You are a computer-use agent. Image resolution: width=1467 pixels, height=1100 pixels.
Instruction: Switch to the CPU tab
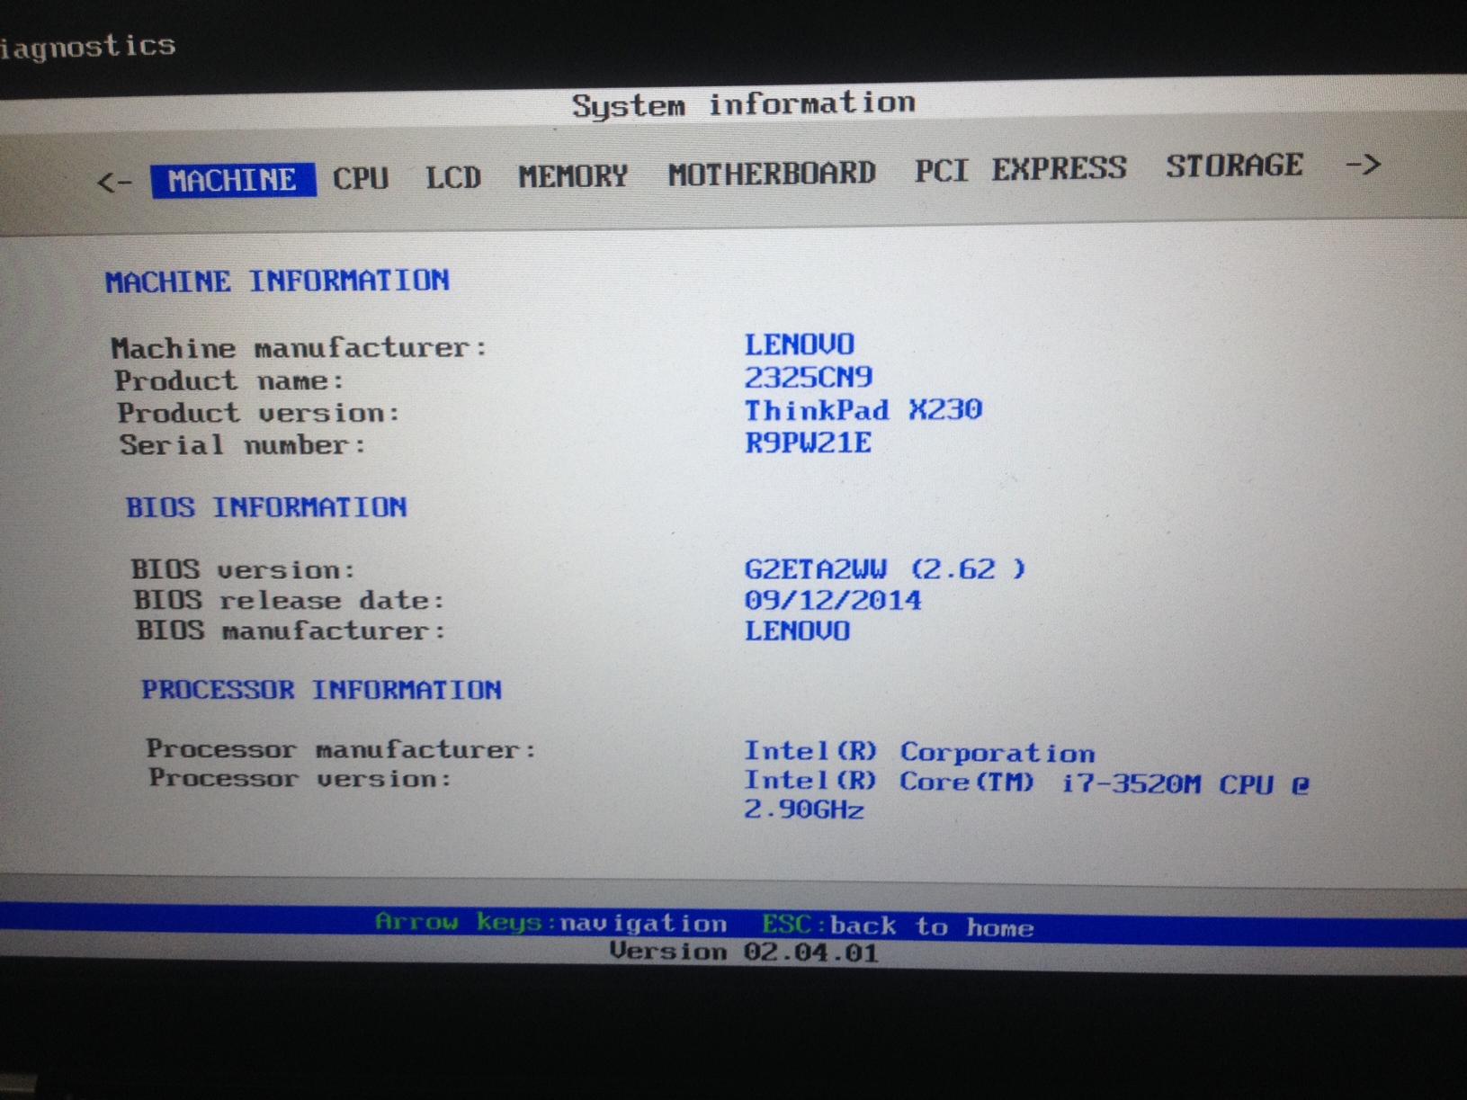[361, 178]
